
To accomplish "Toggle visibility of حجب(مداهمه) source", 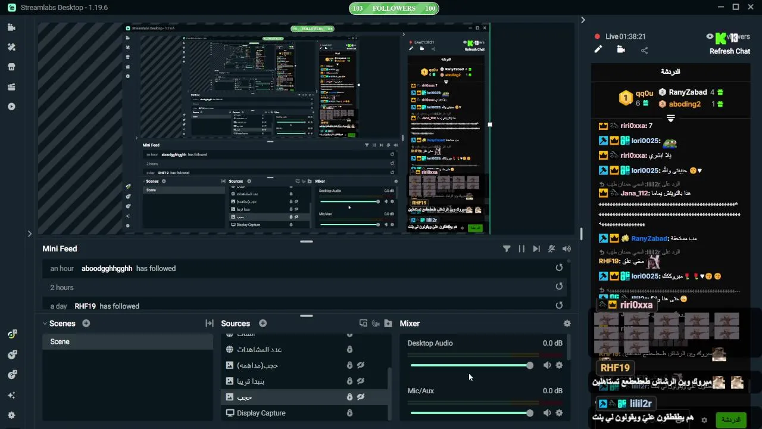I will pos(361,365).
